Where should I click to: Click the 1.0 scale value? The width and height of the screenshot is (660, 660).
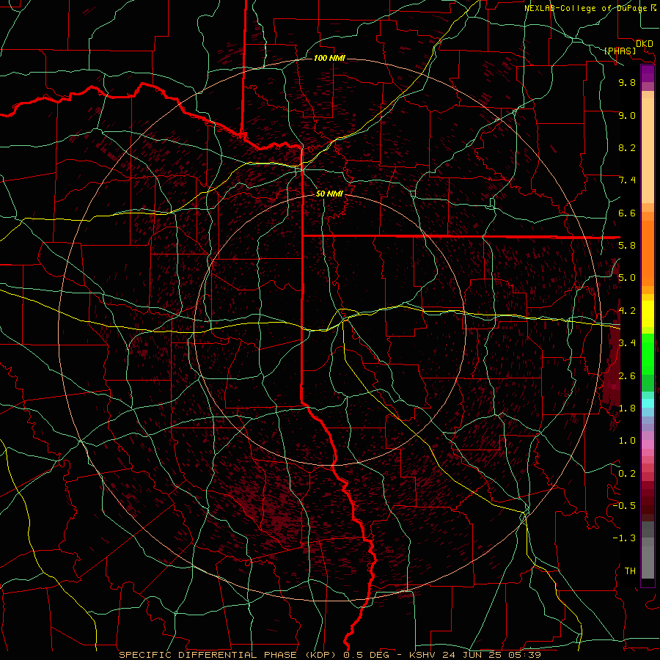point(627,441)
